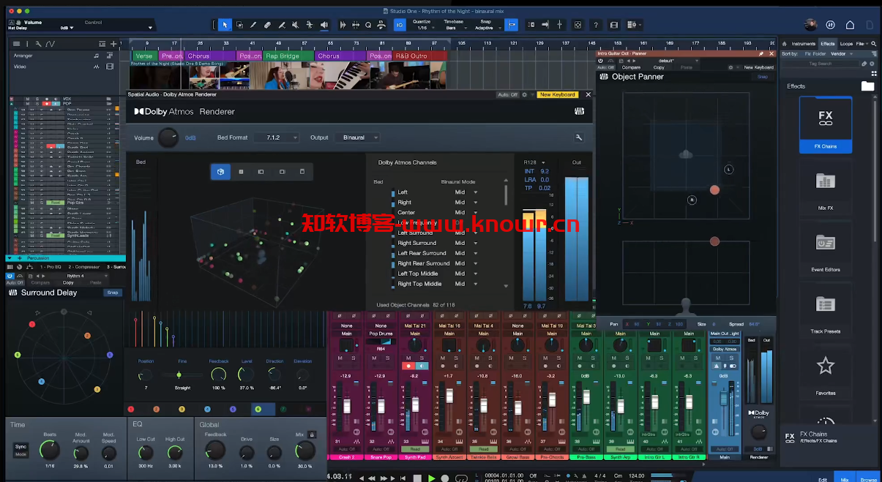Open the question mark help icon

[x=596, y=26]
